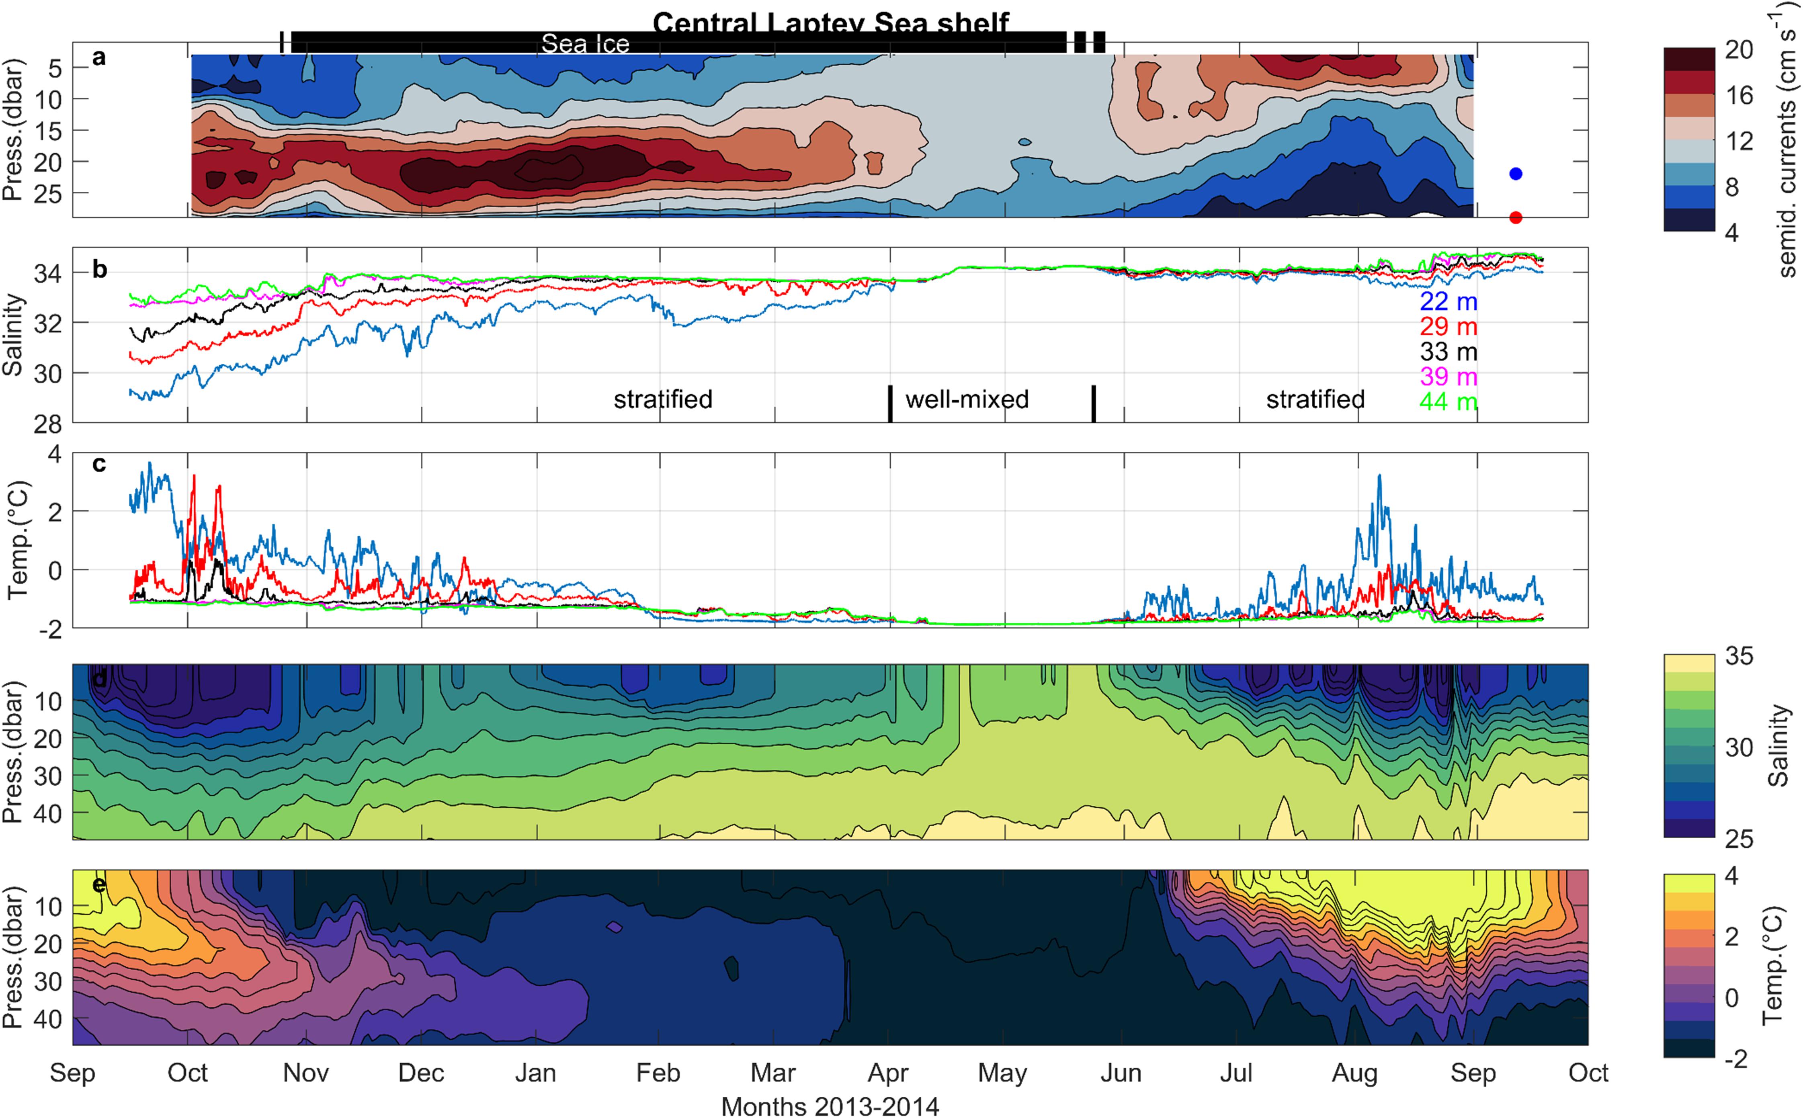Viewport: 1803px width, 1118px height.
Task: Click the '16' tick on the currents colorbar
Action: click(x=1739, y=95)
